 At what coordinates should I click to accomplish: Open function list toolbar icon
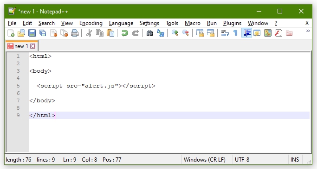click(x=278, y=33)
